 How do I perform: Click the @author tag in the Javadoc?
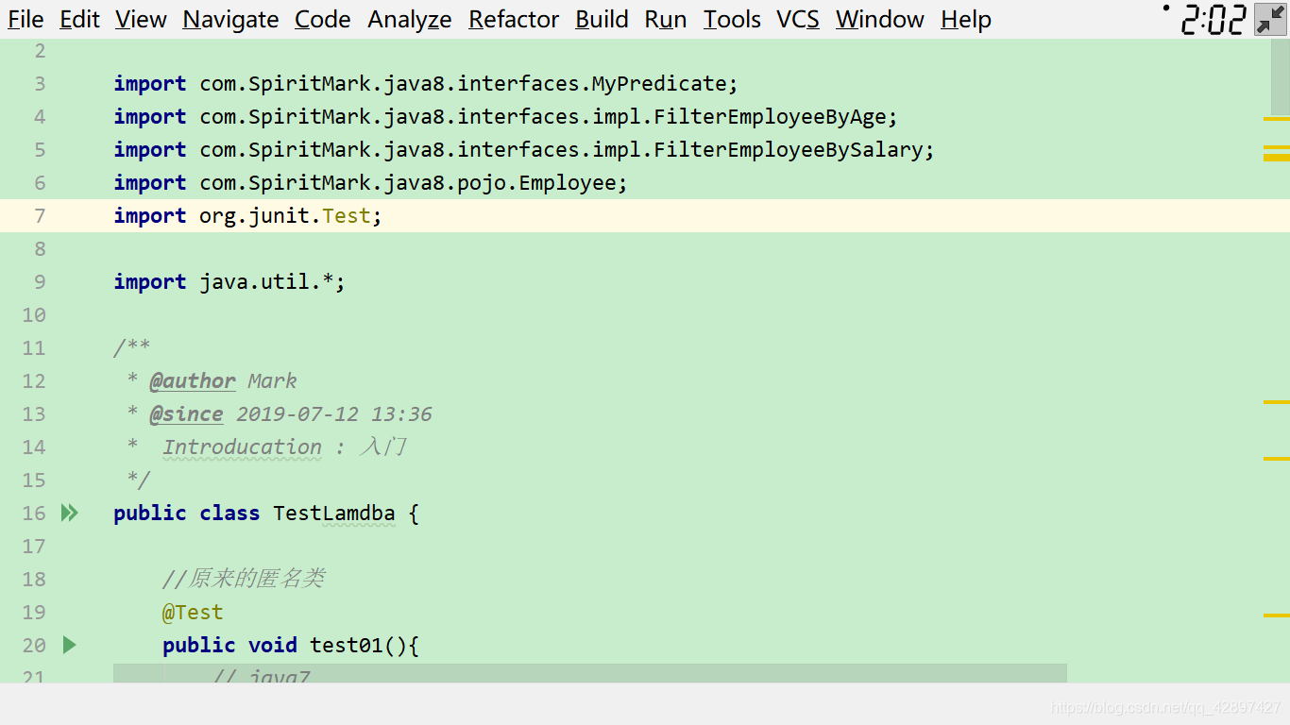coord(193,380)
